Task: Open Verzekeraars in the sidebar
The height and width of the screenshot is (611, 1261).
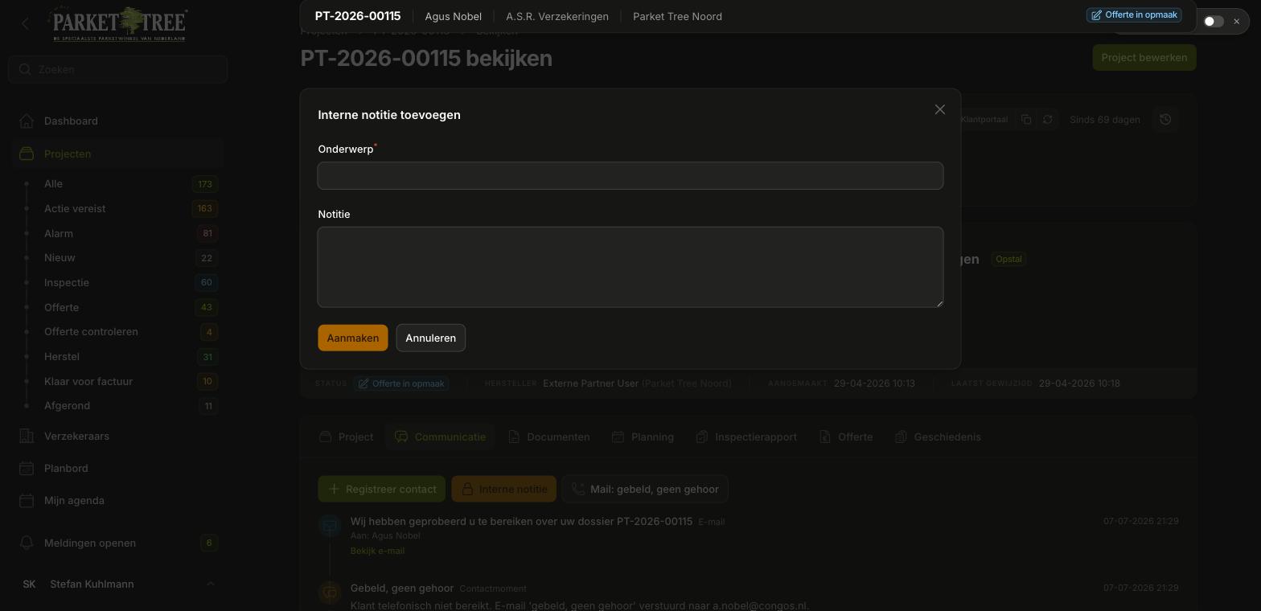Action: 117,436
